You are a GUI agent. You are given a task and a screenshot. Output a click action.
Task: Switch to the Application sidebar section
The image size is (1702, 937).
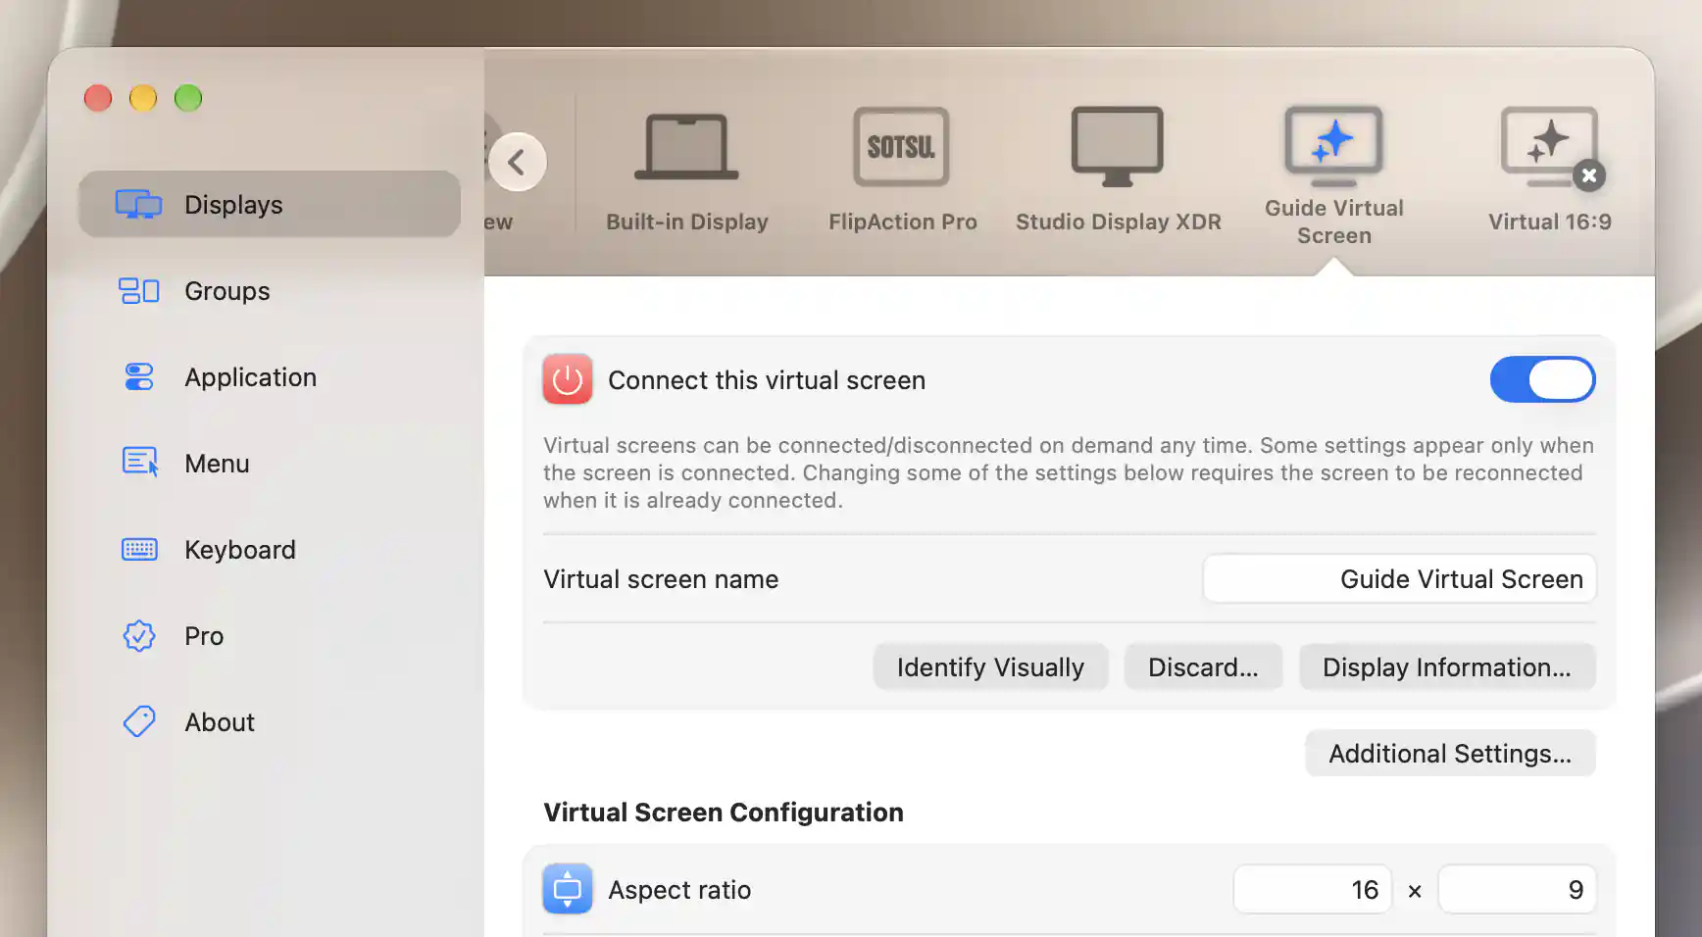tap(270, 377)
